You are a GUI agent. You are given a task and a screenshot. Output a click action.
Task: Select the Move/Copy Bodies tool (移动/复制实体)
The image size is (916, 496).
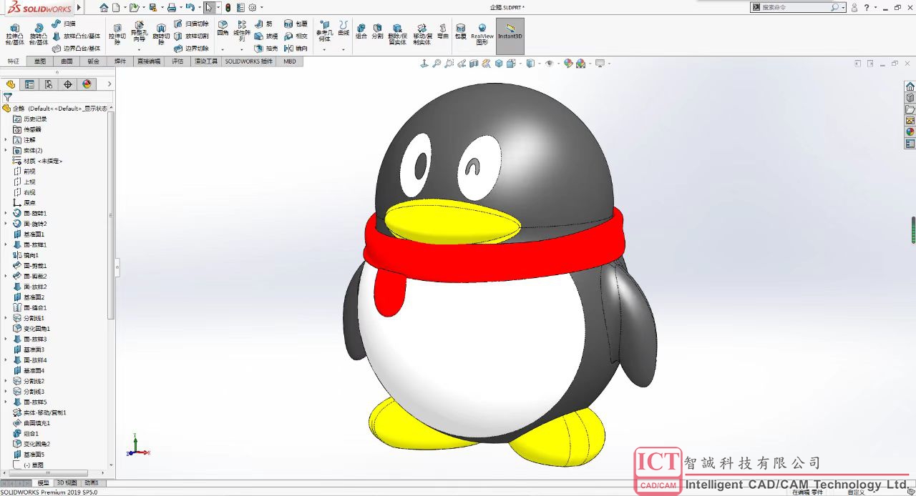(x=422, y=34)
